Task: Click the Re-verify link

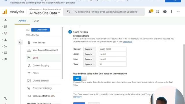Action: (x=77, y=97)
